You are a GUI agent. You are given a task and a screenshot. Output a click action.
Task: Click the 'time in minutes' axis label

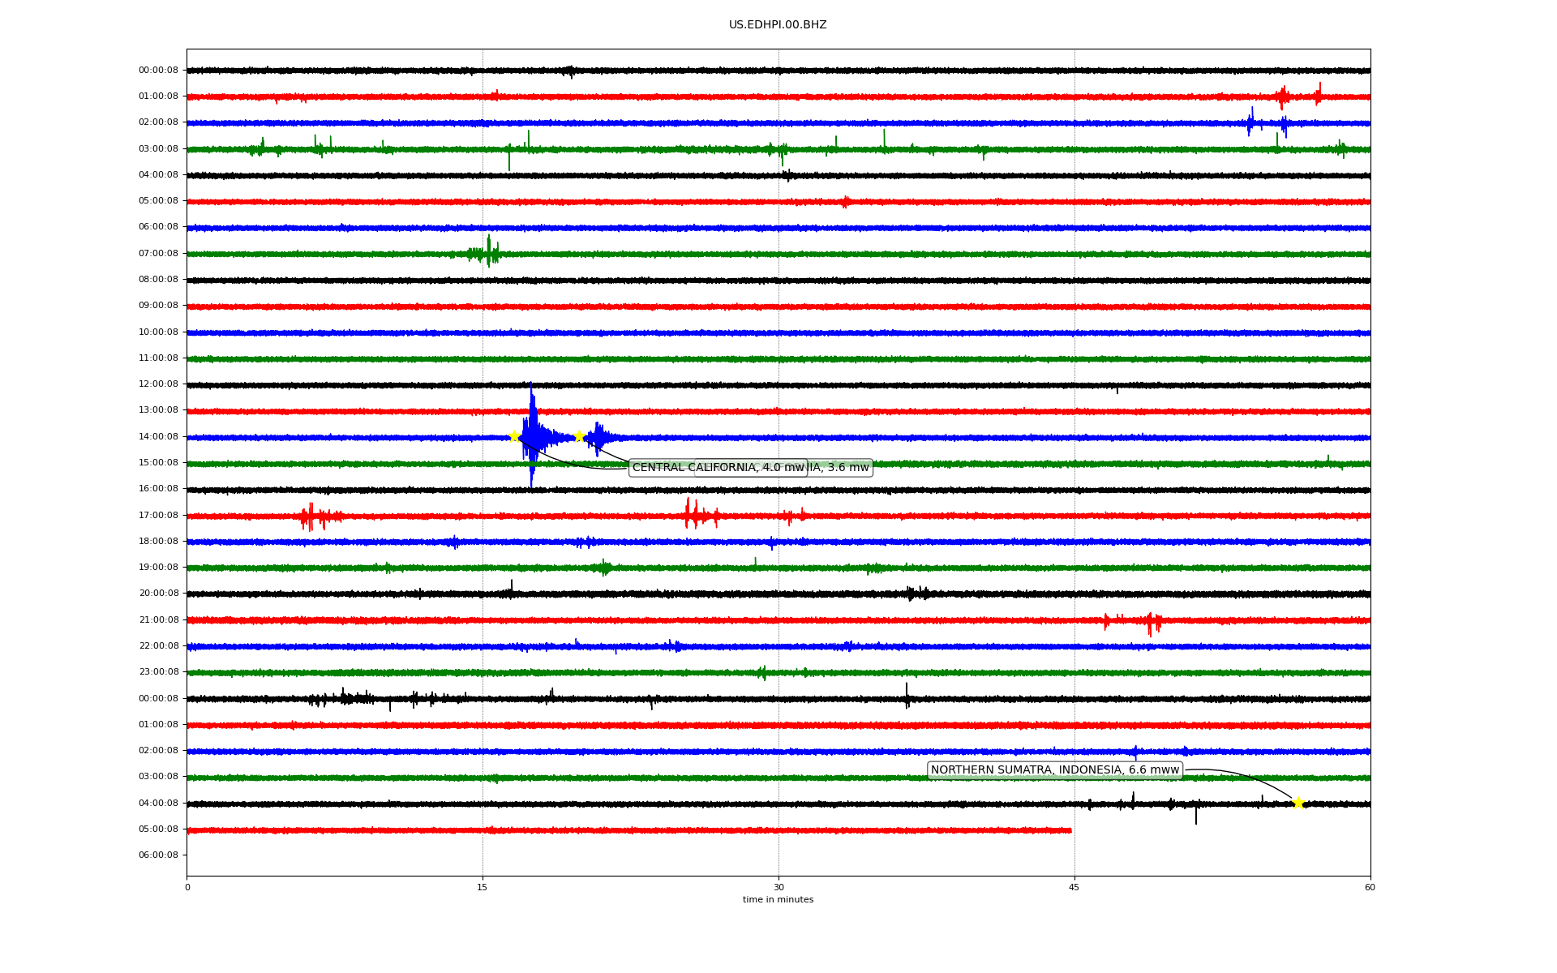click(x=778, y=900)
